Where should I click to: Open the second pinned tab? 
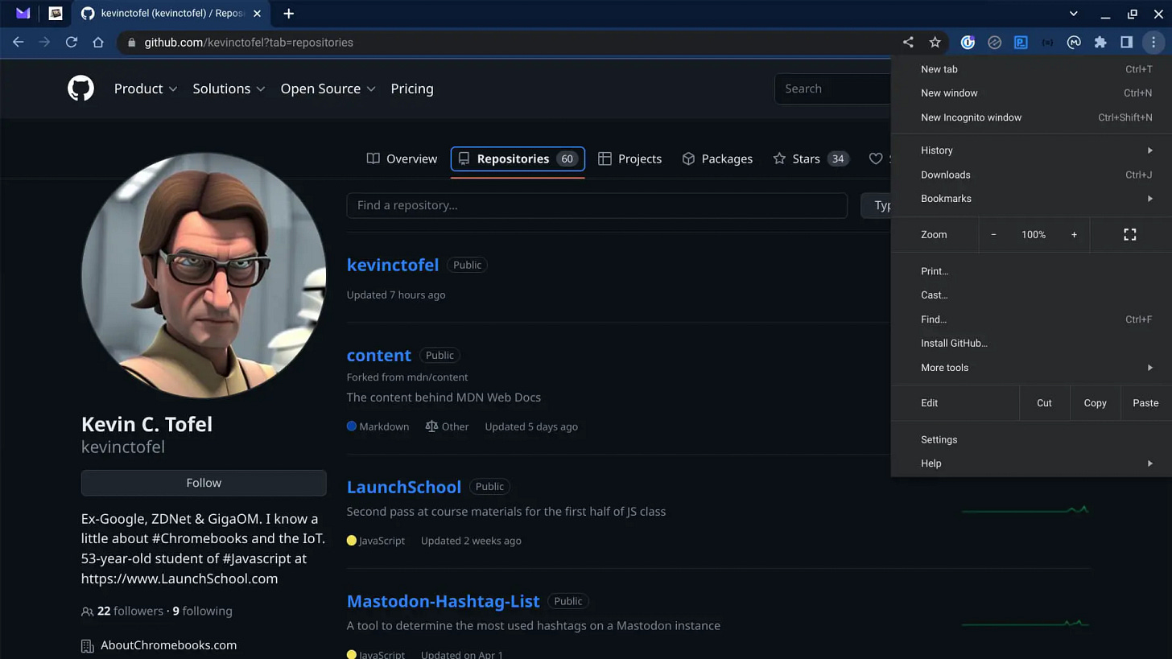click(x=55, y=13)
